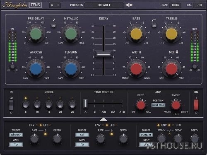Image resolution: width=207 pixels, height=155 pixels.
Task: Select spring model 20 button
Action: pos(60,104)
